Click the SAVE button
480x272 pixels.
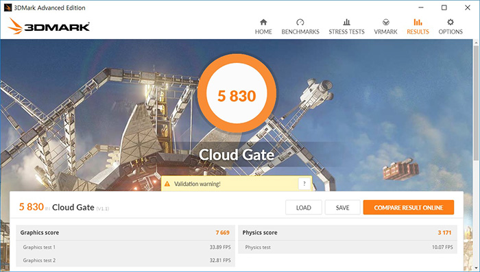tap(343, 208)
